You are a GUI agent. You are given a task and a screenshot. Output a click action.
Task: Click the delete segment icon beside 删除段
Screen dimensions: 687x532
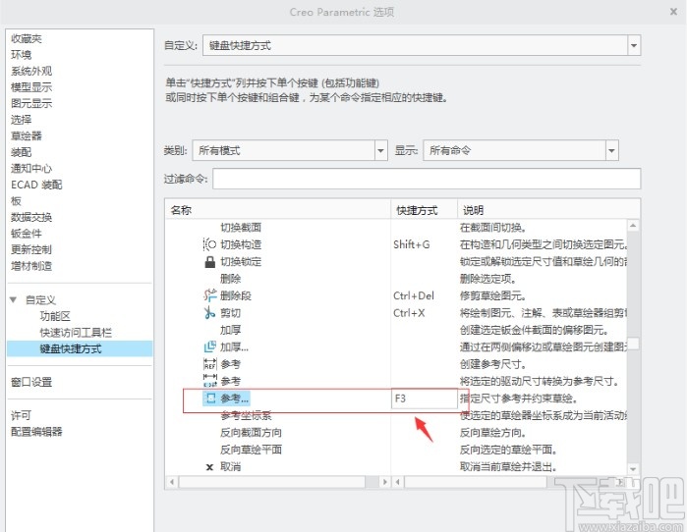tap(210, 295)
